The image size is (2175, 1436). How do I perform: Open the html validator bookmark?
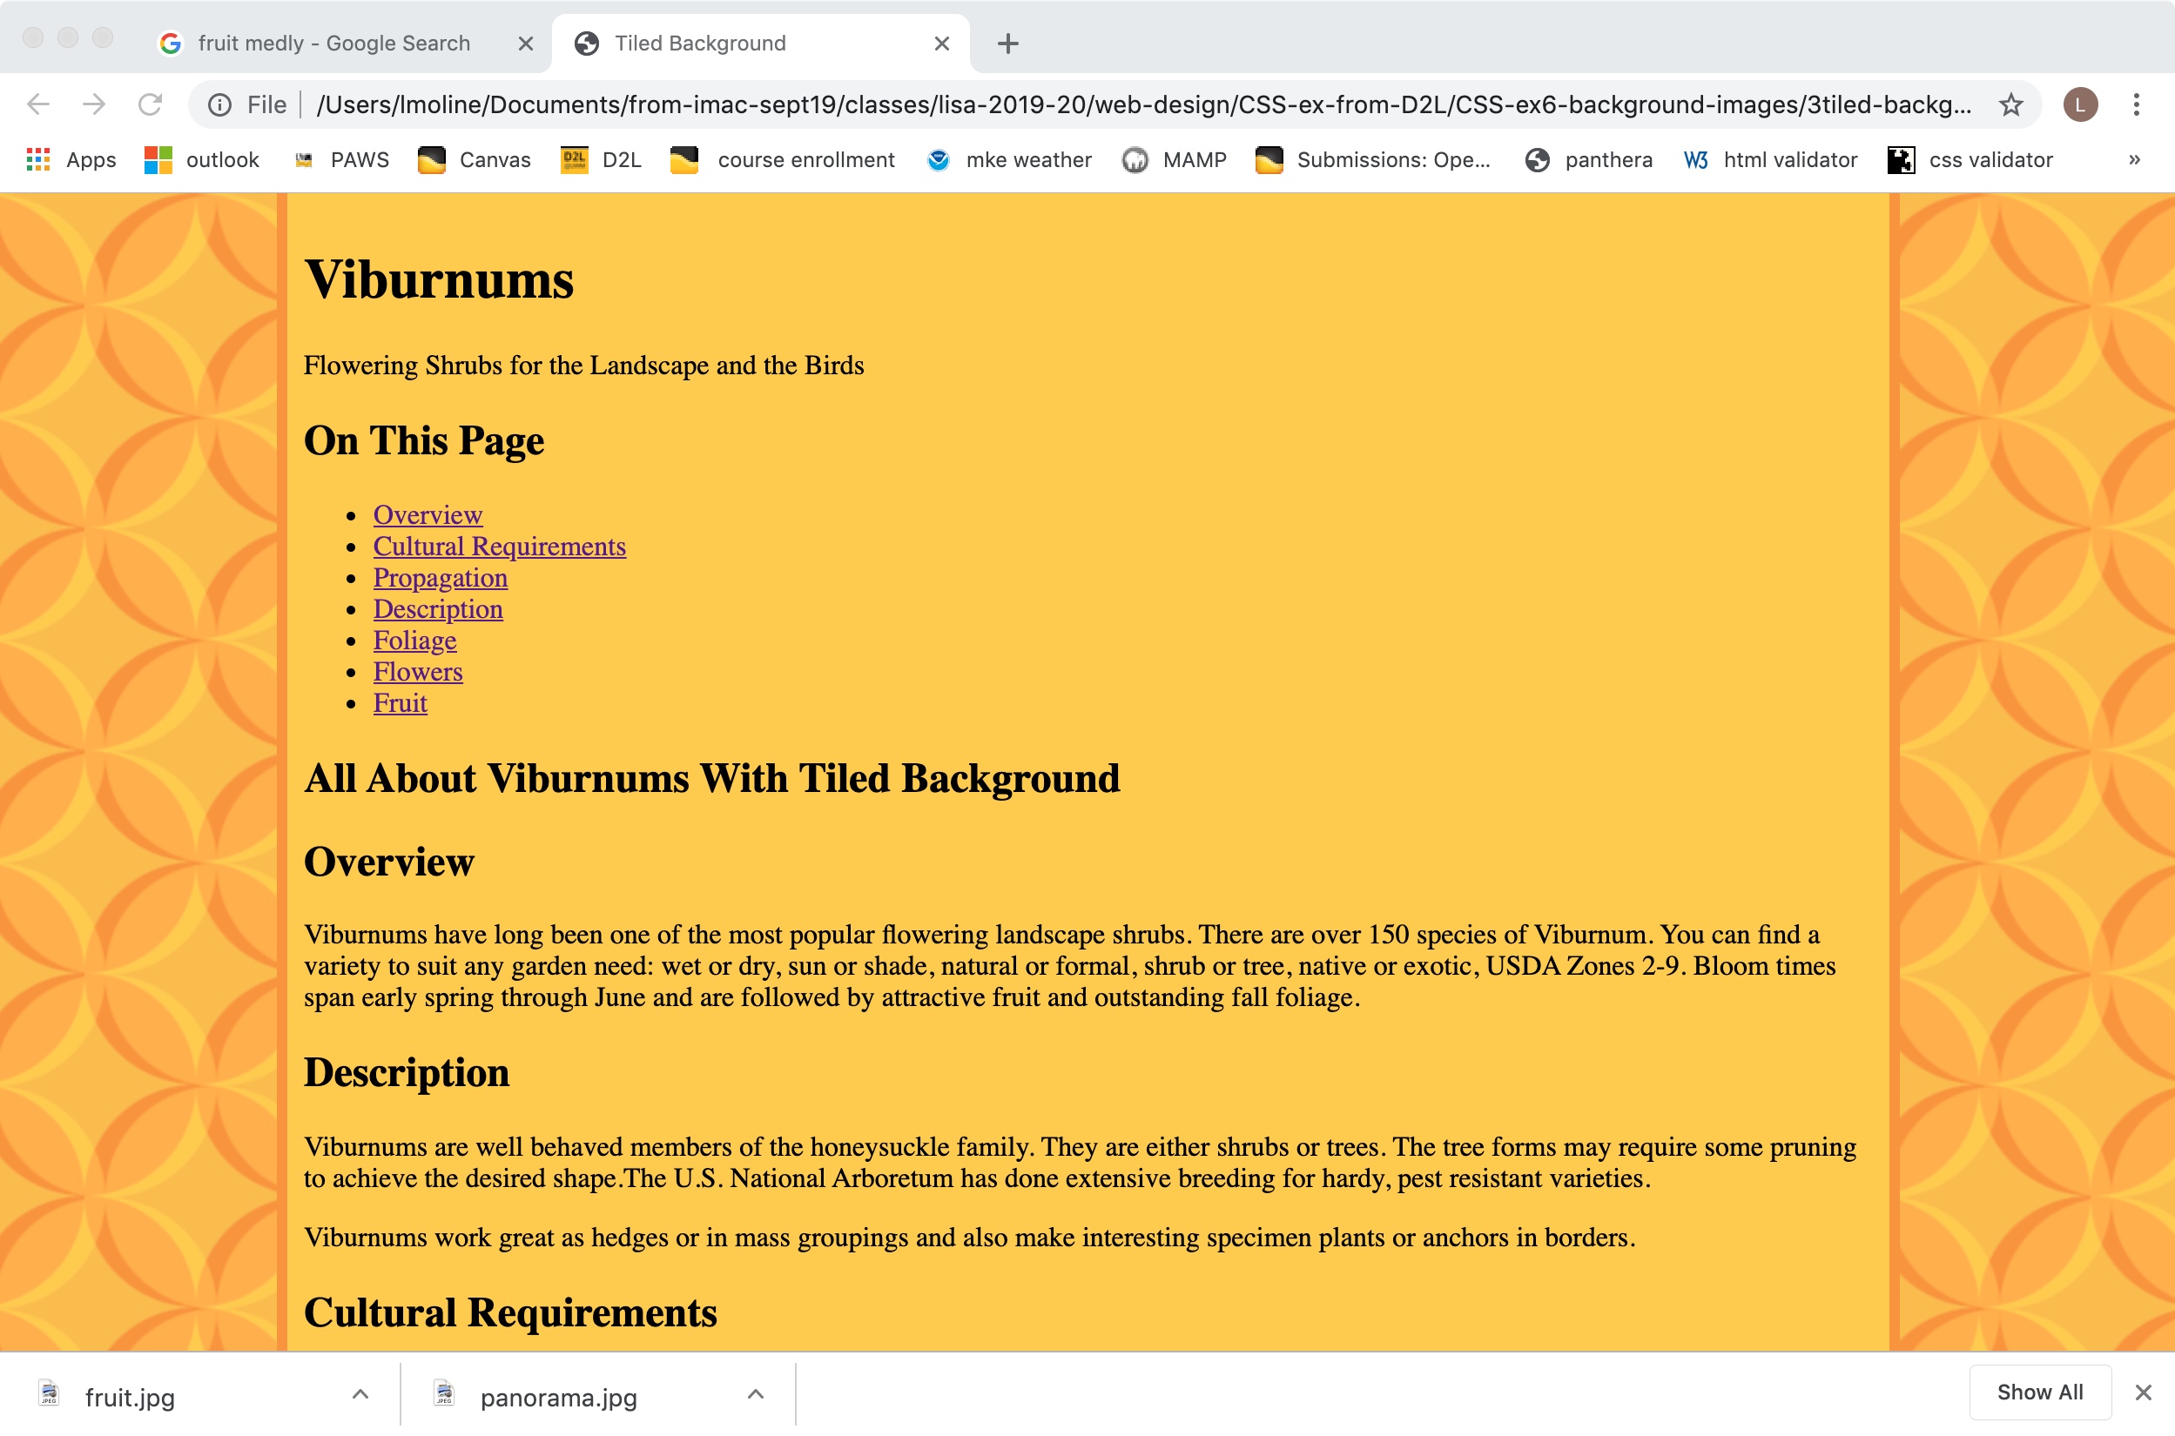click(1770, 159)
